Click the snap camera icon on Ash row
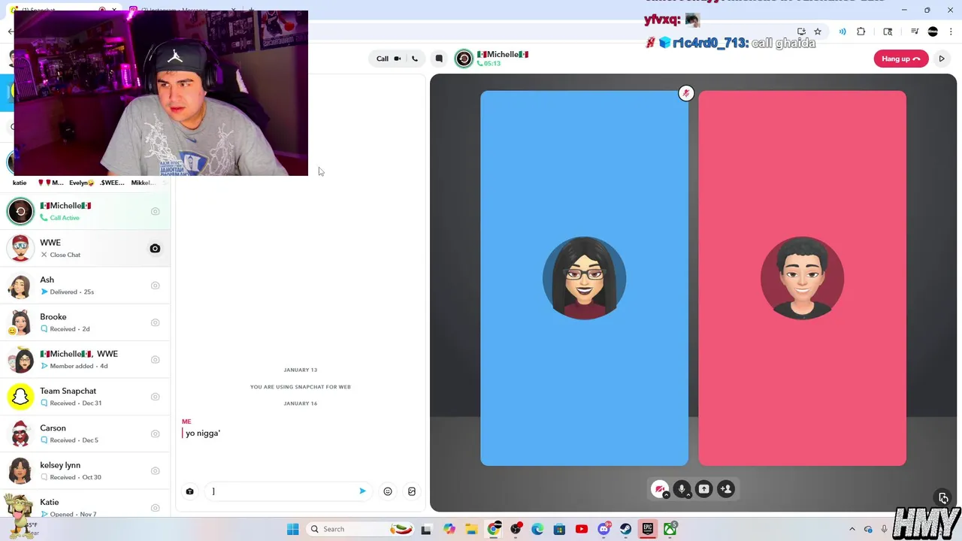 click(x=155, y=286)
